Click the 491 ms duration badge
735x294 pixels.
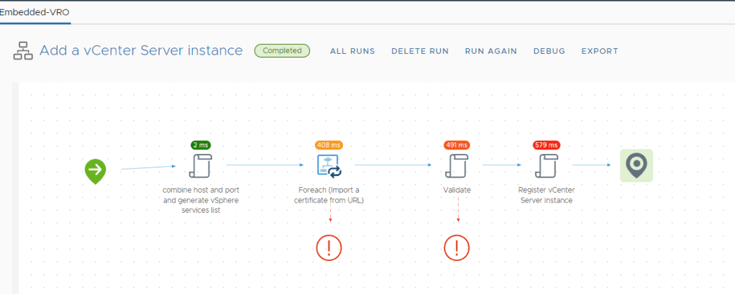pyautogui.click(x=457, y=144)
